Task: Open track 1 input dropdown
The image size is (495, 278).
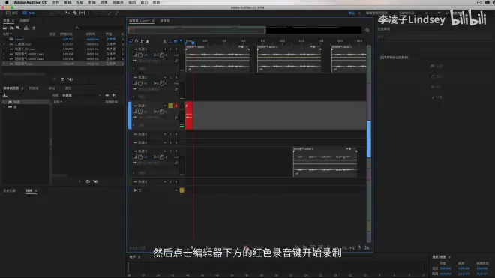Action: point(154,61)
